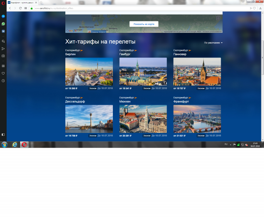Expand the "По умолчанию" sort dropdown
This screenshot has width=264, height=217.
coord(213,43)
